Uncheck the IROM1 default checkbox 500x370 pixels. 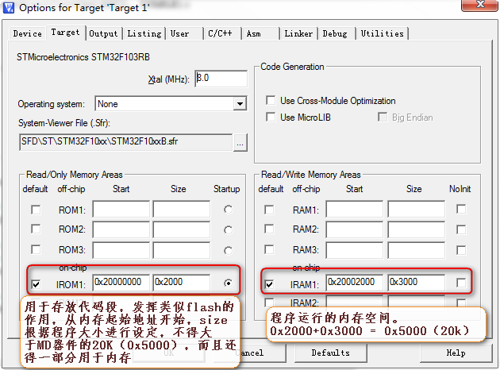tap(36, 284)
